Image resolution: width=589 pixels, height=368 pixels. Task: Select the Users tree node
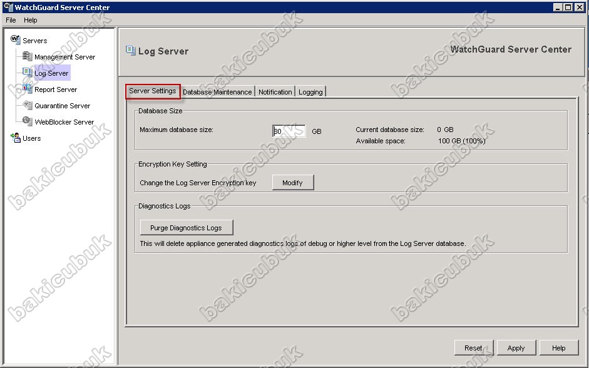[x=31, y=138]
